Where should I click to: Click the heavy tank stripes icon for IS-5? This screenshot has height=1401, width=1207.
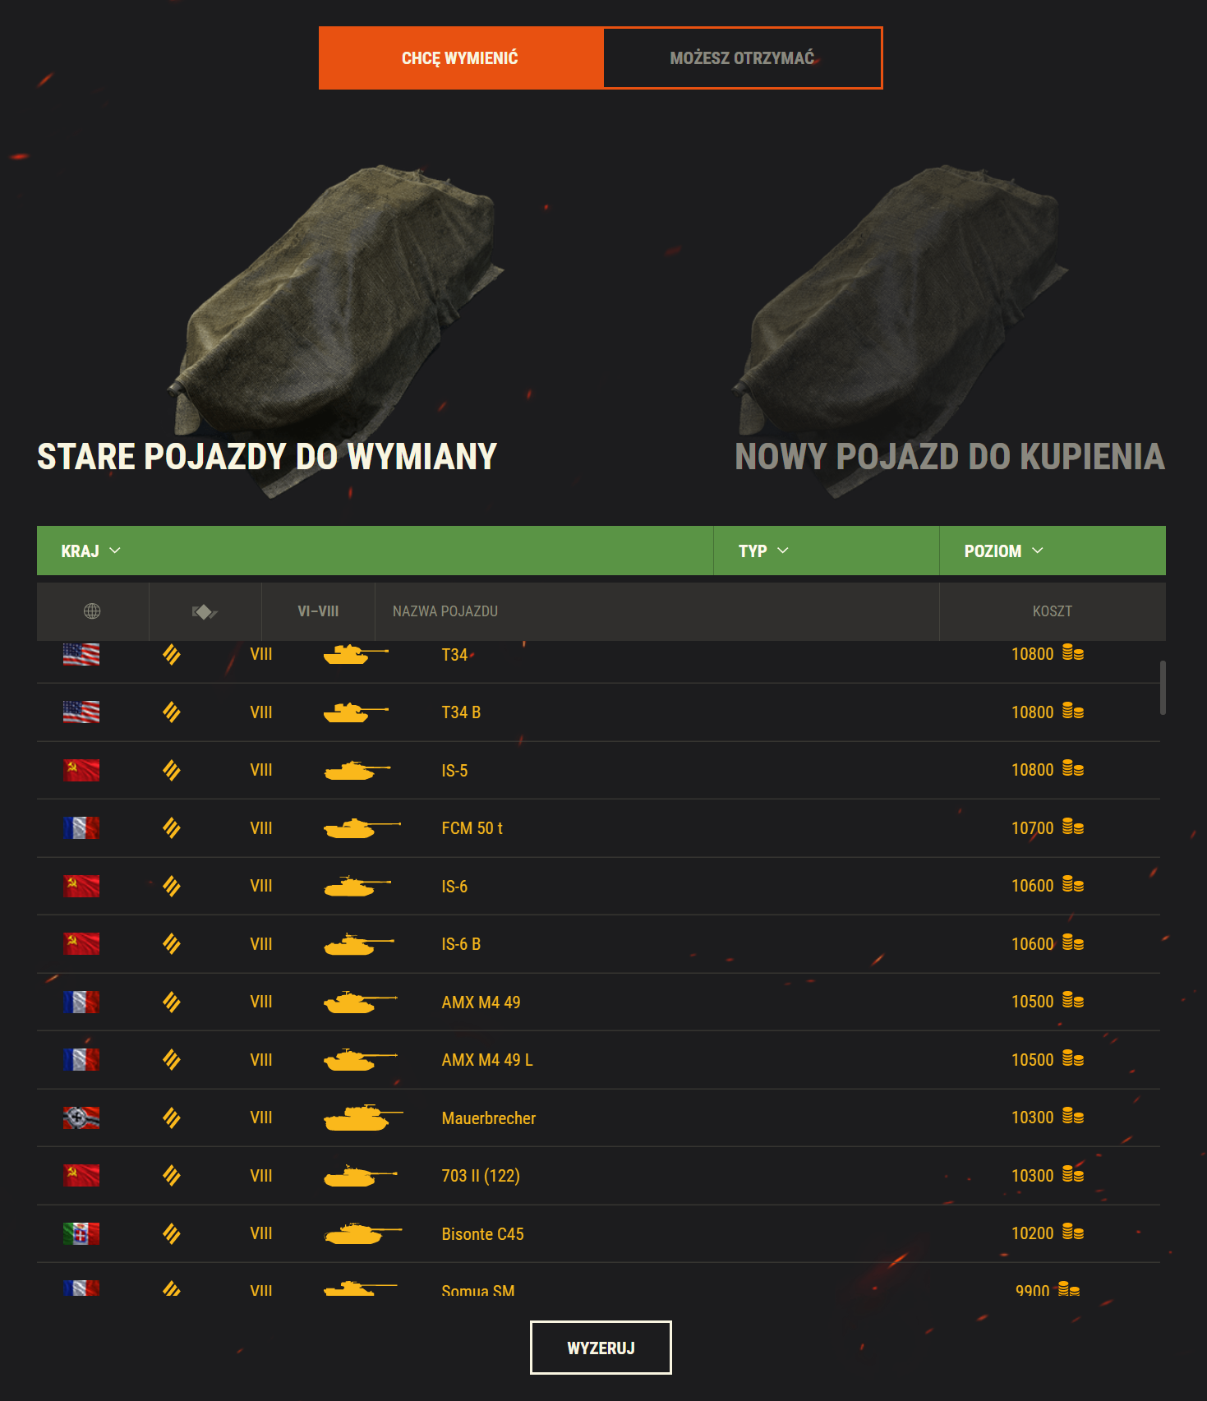tap(172, 770)
